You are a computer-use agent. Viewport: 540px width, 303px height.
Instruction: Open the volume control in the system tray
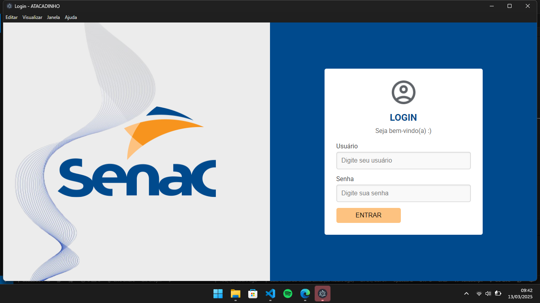pos(488,294)
